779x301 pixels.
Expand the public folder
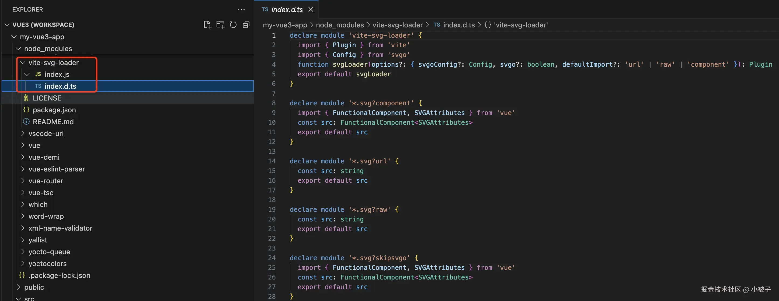click(34, 287)
